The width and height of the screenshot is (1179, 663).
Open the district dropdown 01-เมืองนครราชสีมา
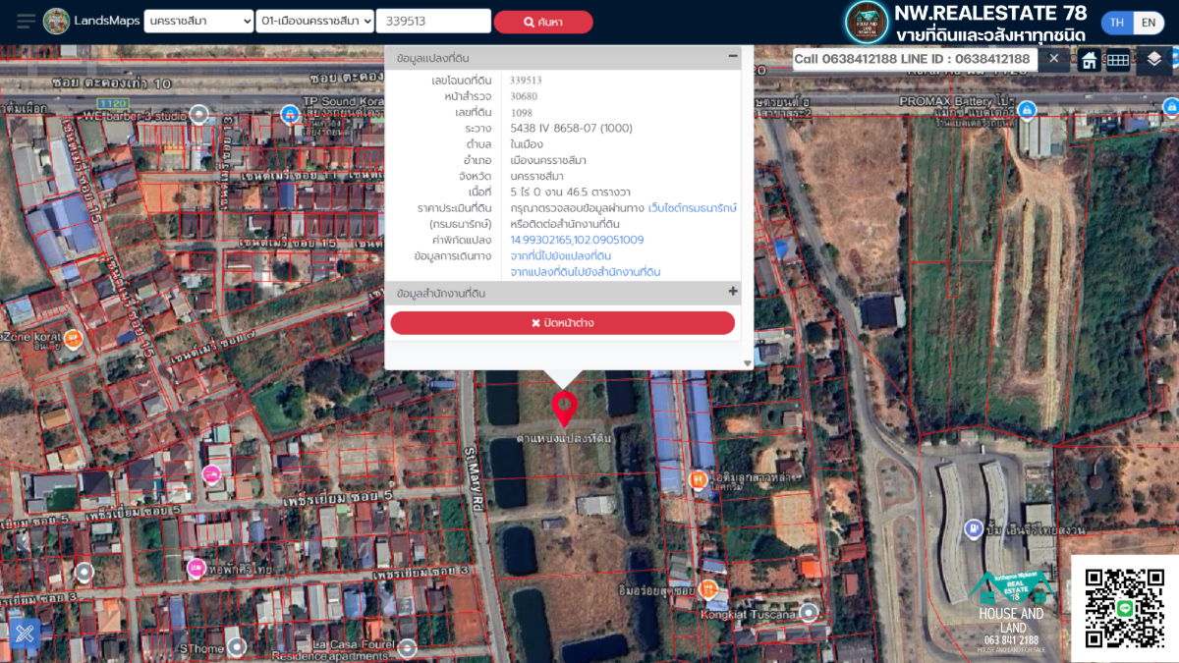pyautogui.click(x=315, y=22)
